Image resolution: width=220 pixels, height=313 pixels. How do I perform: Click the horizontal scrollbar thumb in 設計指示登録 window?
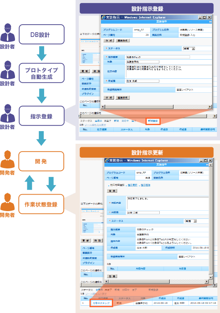click(139, 107)
